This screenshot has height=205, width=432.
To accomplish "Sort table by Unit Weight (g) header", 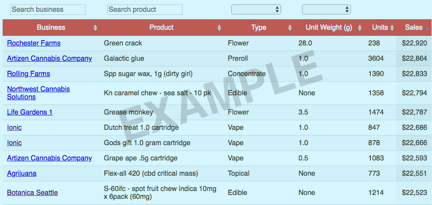I will tap(329, 27).
